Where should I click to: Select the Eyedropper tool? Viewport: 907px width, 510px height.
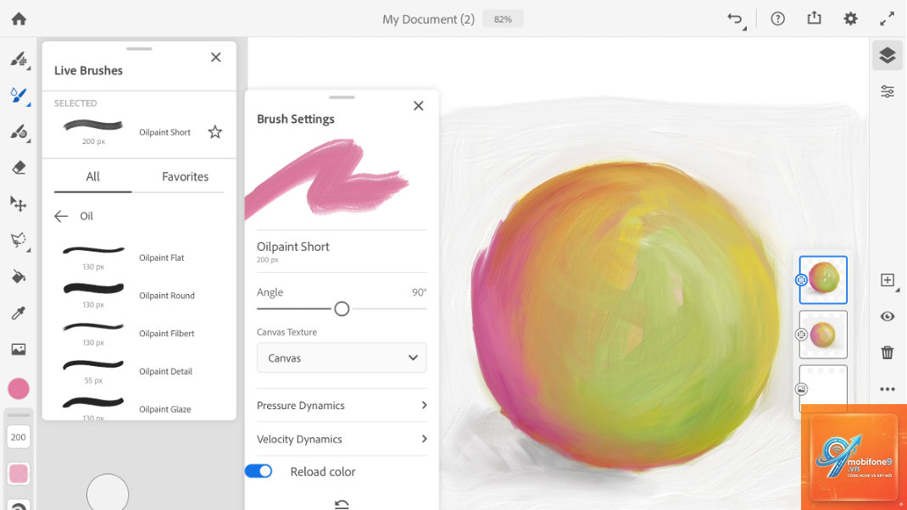19,313
